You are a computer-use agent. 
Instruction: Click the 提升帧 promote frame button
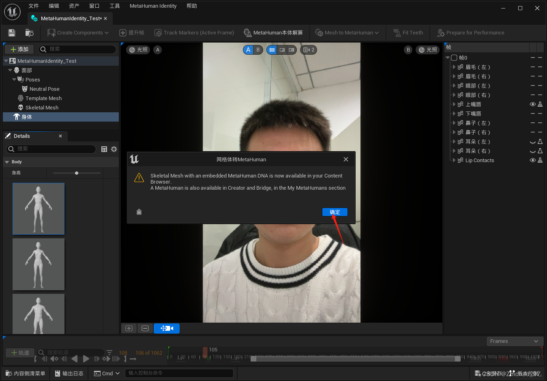[132, 33]
